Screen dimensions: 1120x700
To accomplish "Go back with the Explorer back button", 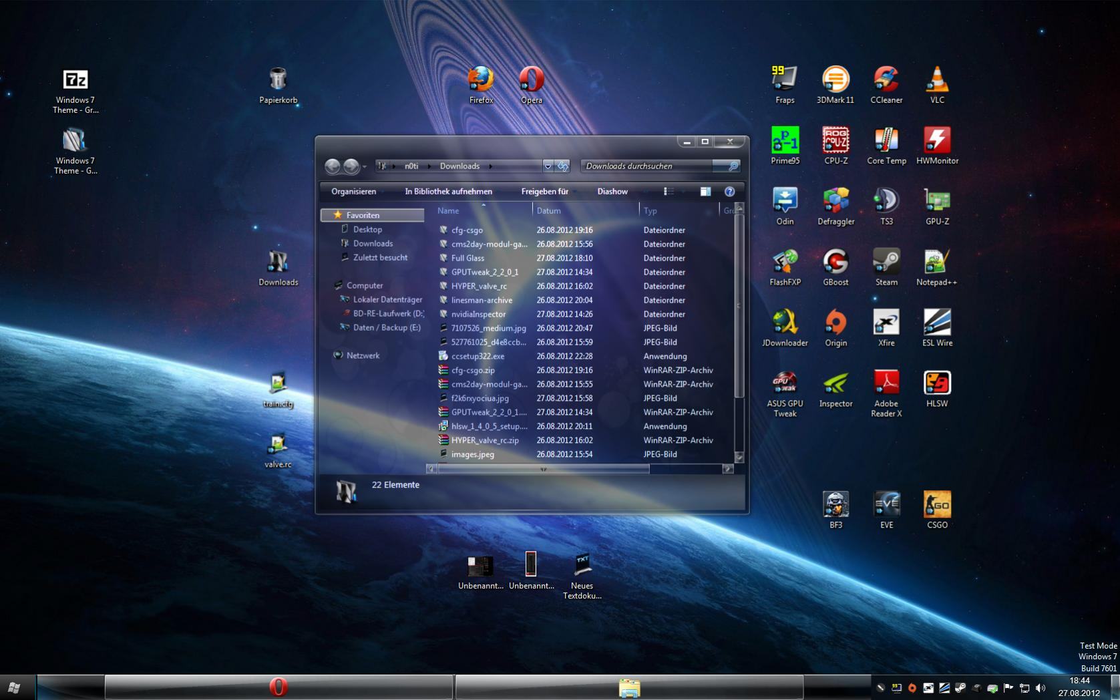I will pyautogui.click(x=333, y=166).
